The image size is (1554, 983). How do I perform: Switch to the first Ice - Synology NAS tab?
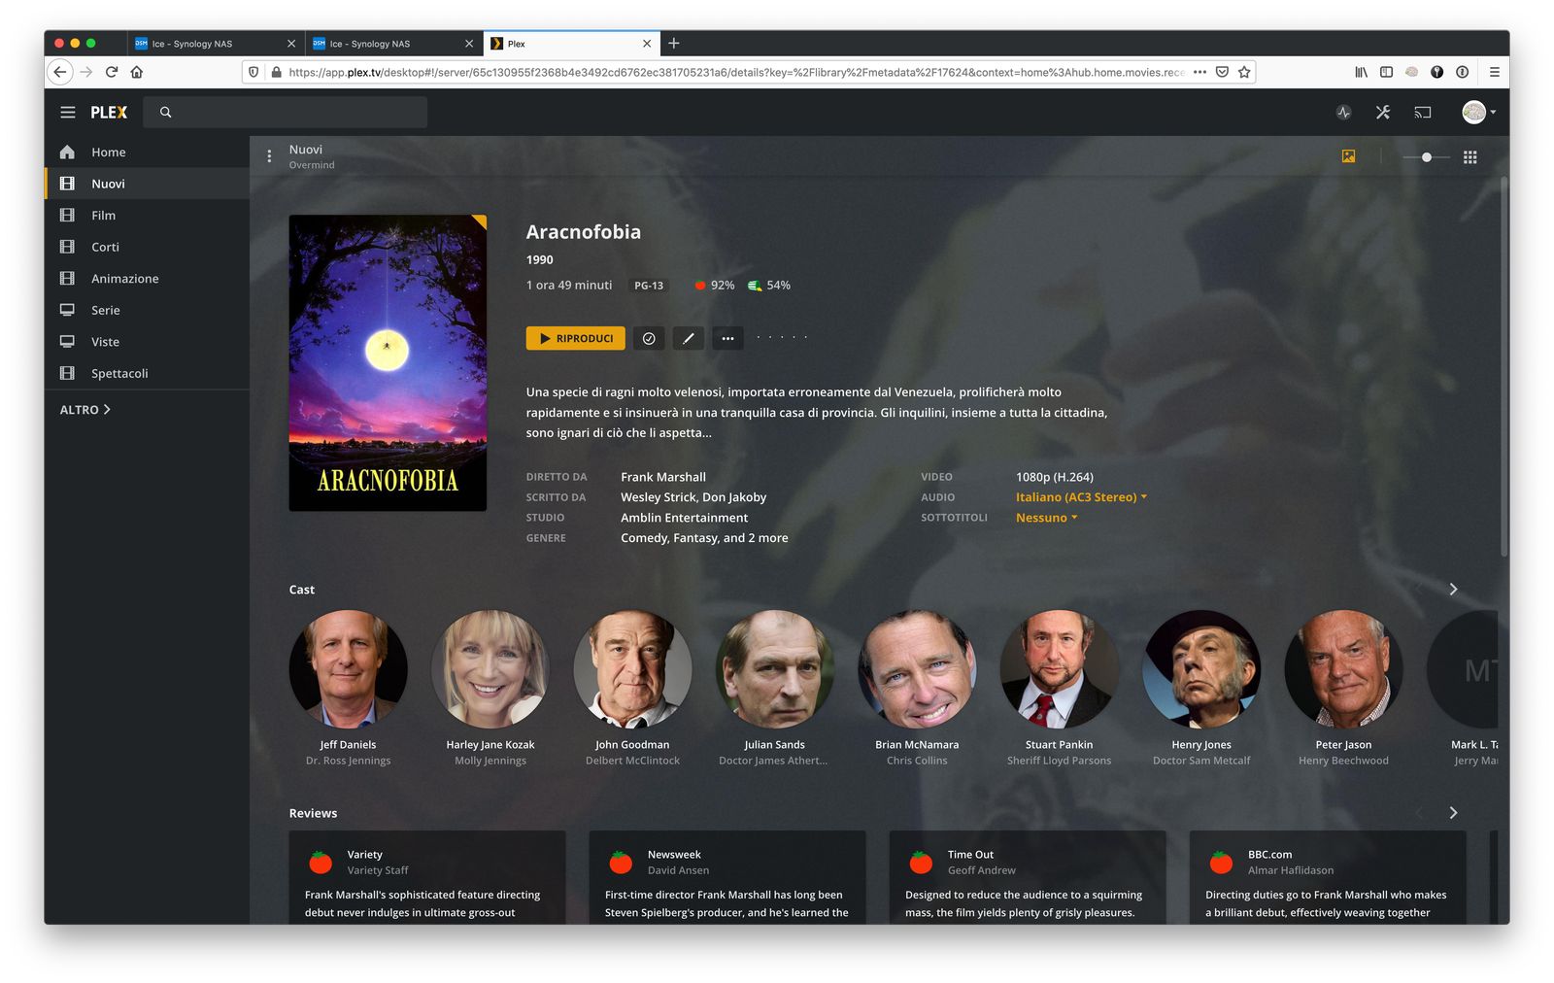[x=214, y=44]
